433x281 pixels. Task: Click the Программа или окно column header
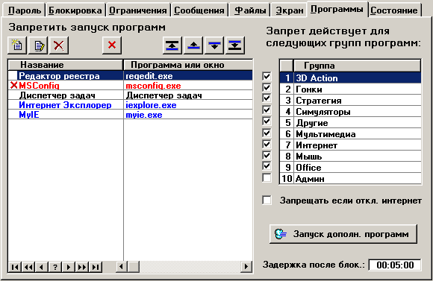pyautogui.click(x=188, y=65)
